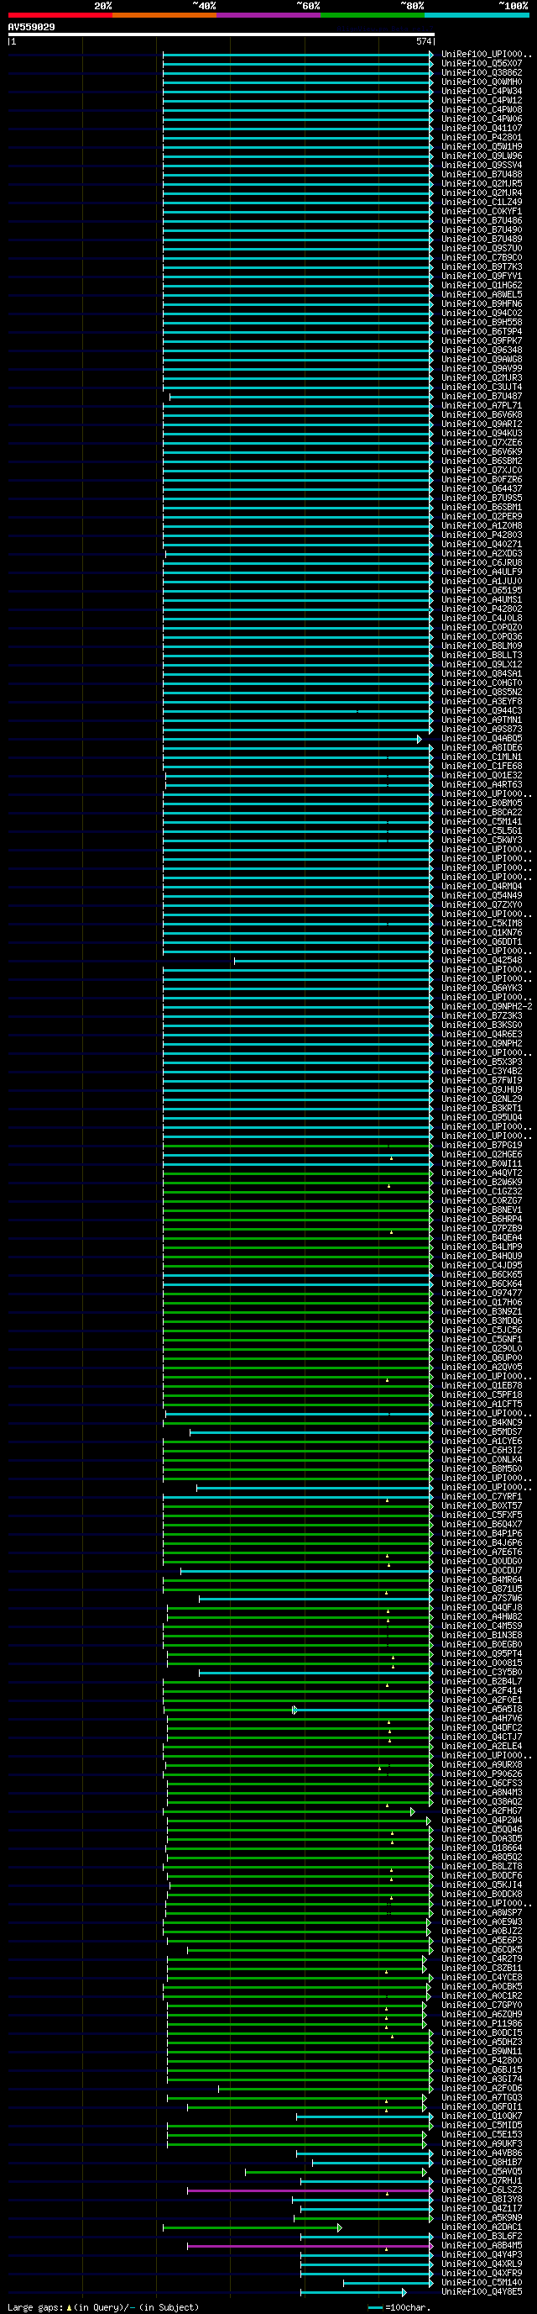Viewport: 537px width, 2314px height.
Task: Click the UniRef100_B5MDS7 label
Action: pyautogui.click(x=482, y=1432)
